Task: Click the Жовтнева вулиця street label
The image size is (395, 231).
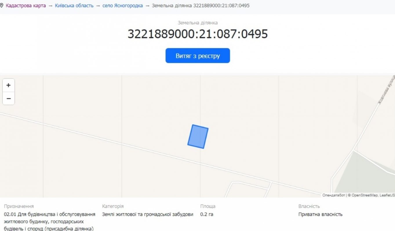Action: (x=387, y=90)
